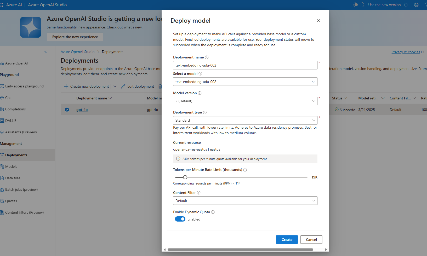Toggle Use the new version switch
The height and width of the screenshot is (256, 427).
click(358, 5)
